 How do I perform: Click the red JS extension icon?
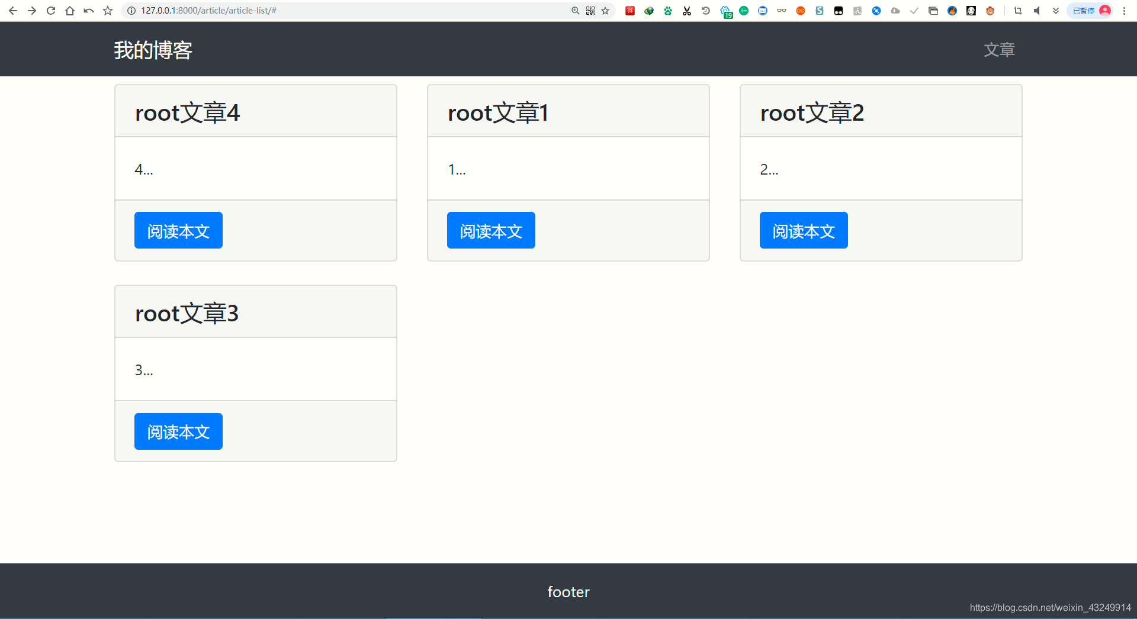(x=630, y=11)
